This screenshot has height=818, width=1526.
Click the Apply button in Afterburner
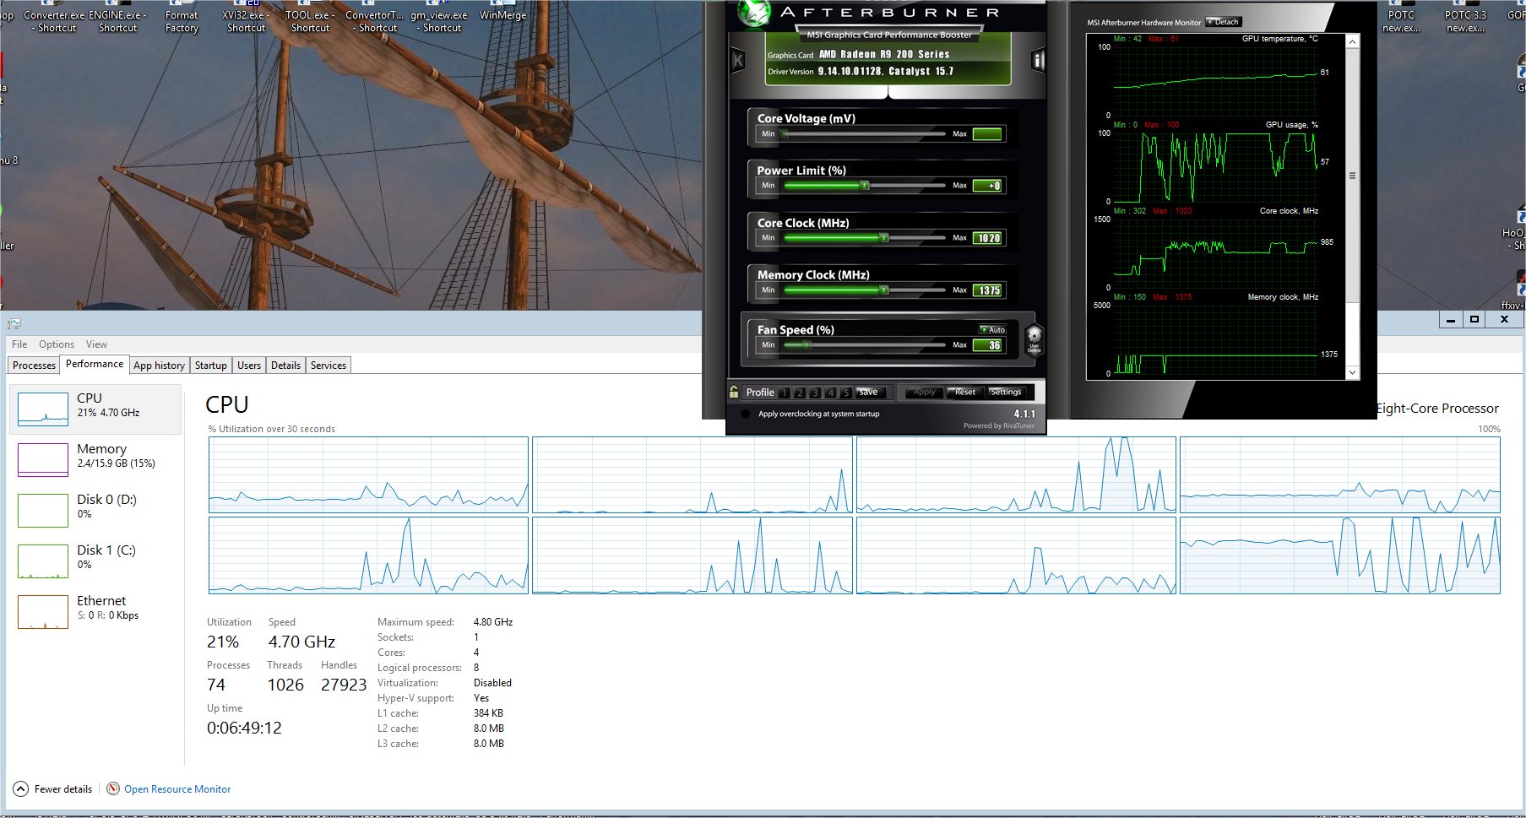[x=924, y=392]
